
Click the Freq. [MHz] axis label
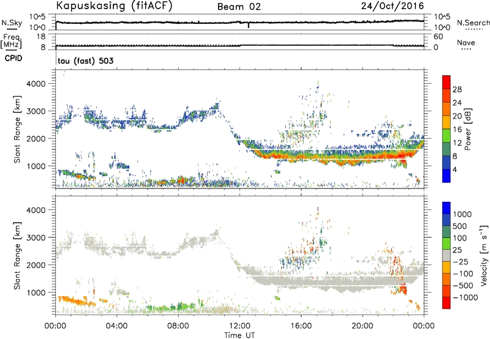[x=11, y=41]
